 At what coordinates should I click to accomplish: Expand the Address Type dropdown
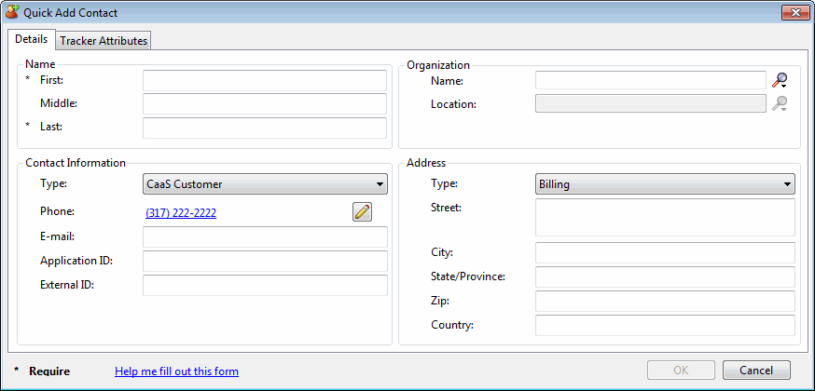click(x=665, y=184)
